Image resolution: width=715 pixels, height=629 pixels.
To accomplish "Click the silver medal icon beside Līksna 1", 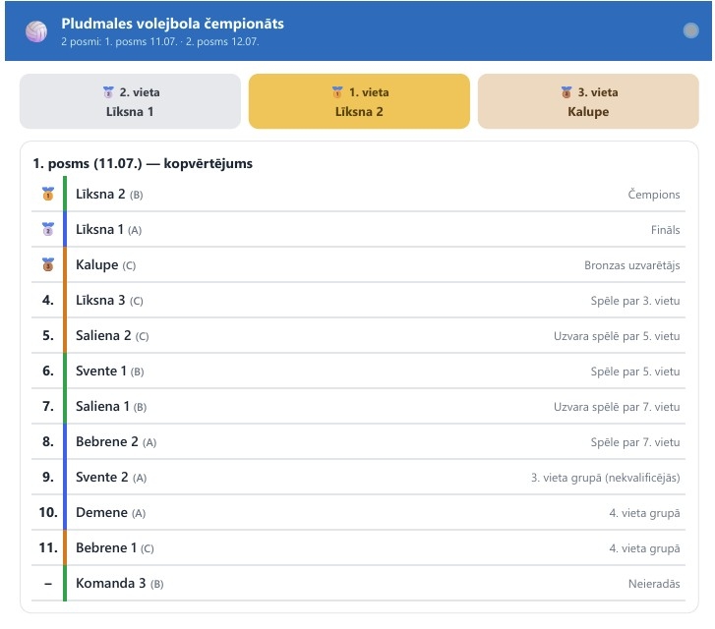I will point(48,229).
